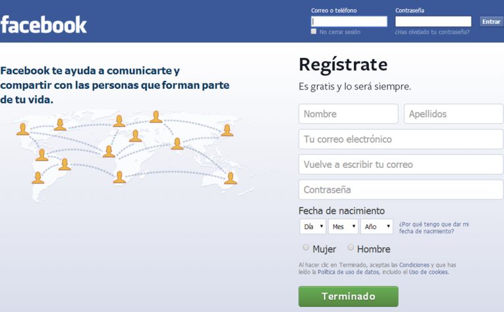Select the Hombre radio button
This screenshot has height=312, width=504.
click(x=350, y=247)
